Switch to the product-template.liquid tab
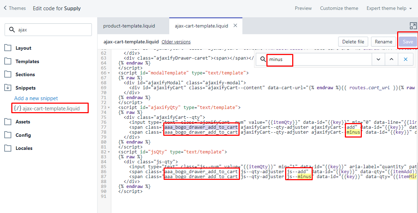 pos(129,26)
